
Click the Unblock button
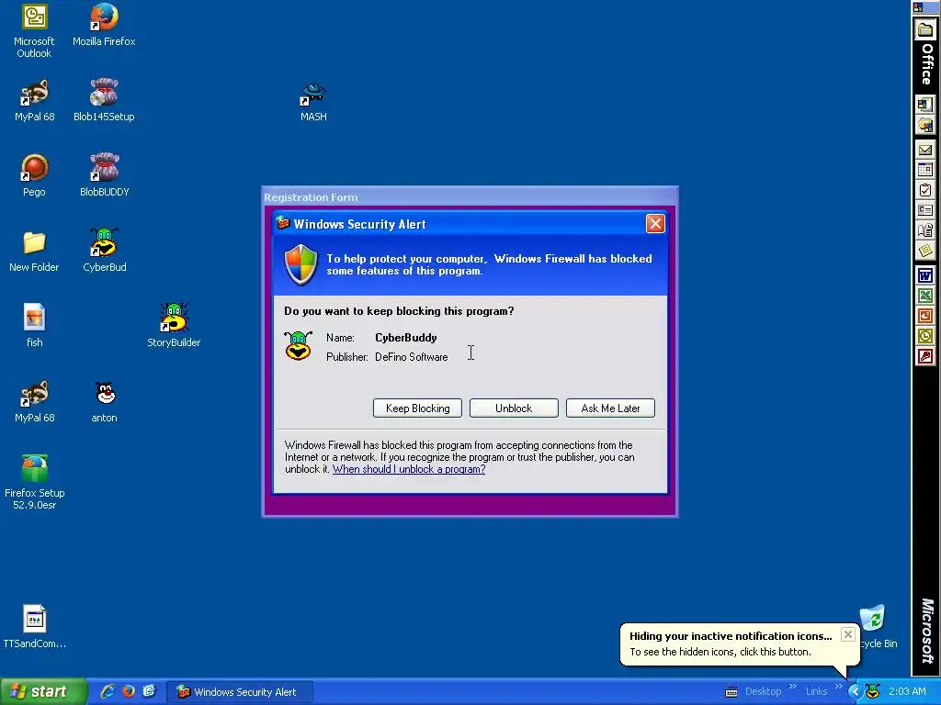coord(514,408)
